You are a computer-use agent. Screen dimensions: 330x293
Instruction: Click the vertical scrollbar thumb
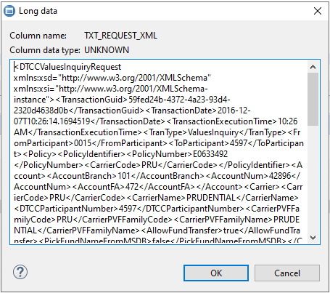coord(313,99)
